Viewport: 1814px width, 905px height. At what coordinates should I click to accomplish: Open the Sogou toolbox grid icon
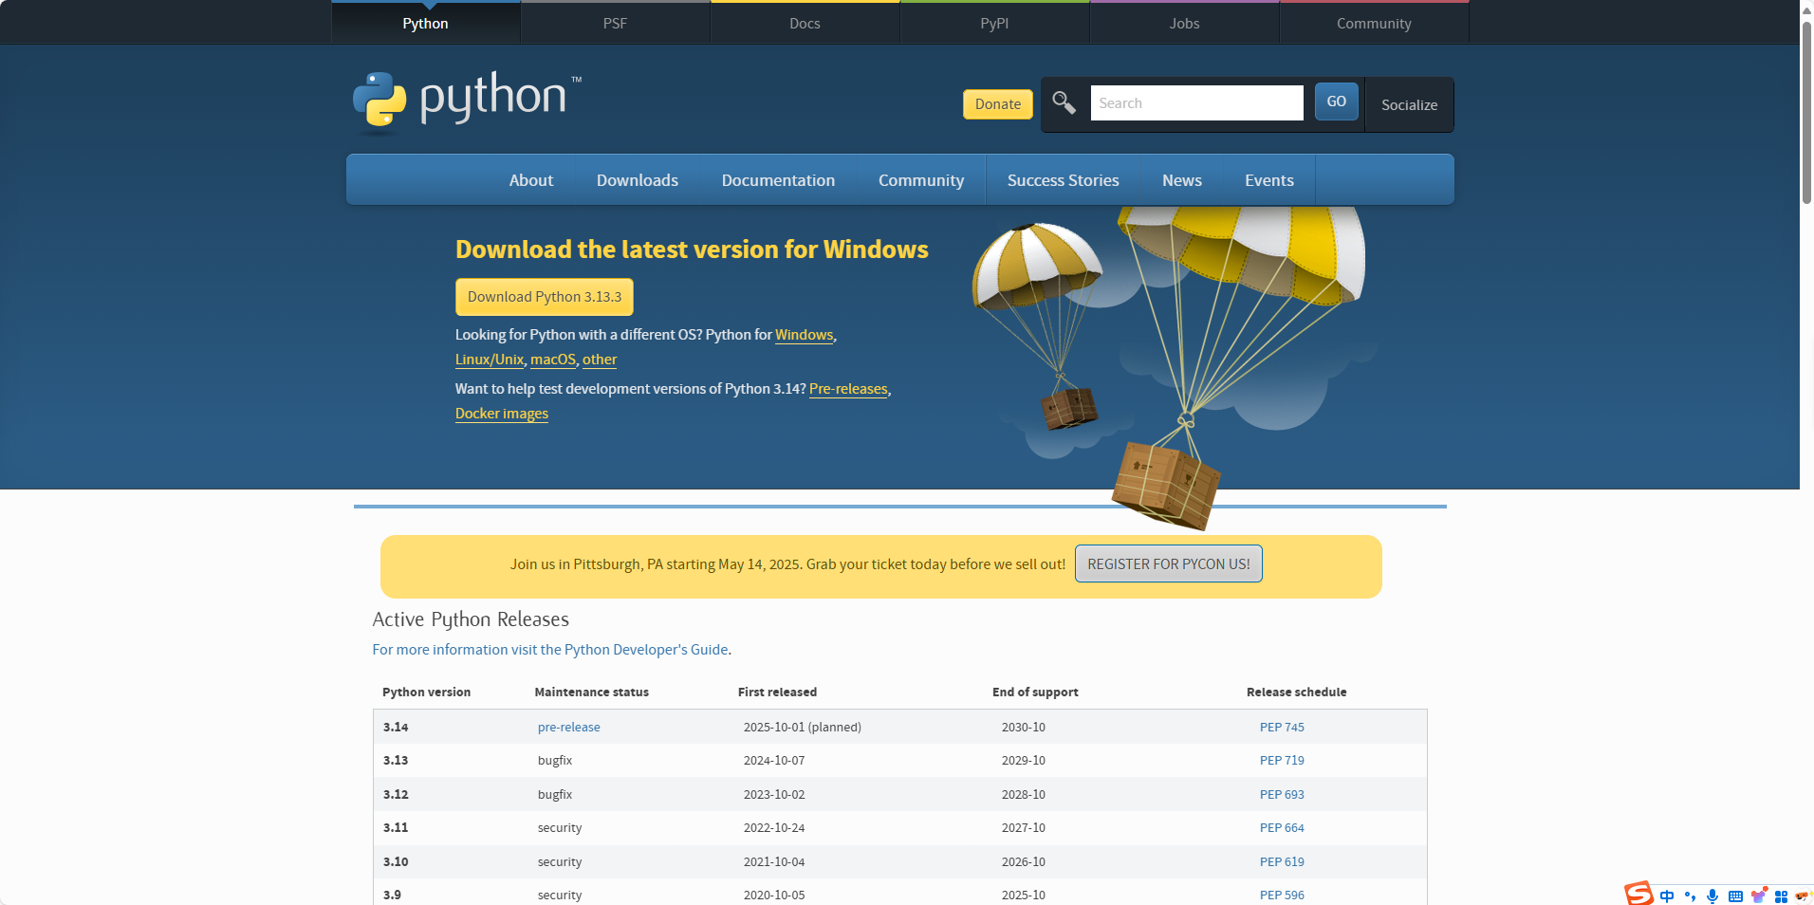tap(1781, 896)
